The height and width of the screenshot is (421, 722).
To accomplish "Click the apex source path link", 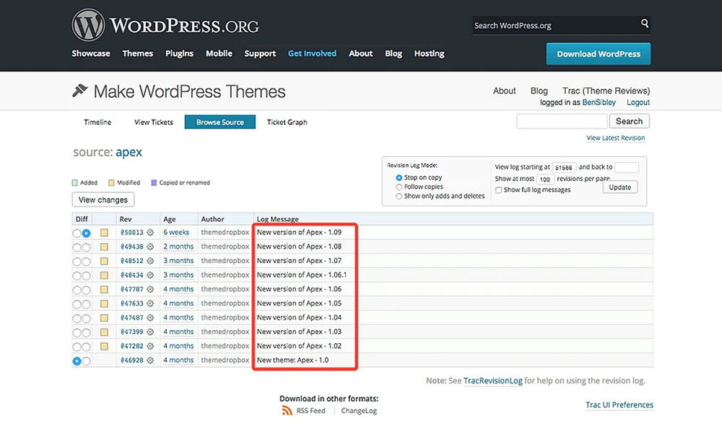I will (x=129, y=152).
